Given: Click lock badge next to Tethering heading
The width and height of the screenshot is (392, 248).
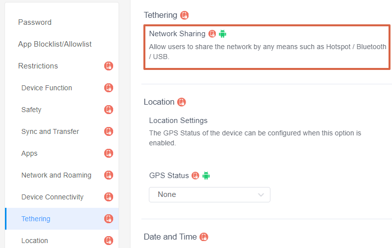Looking at the screenshot, I should coord(185,15).
